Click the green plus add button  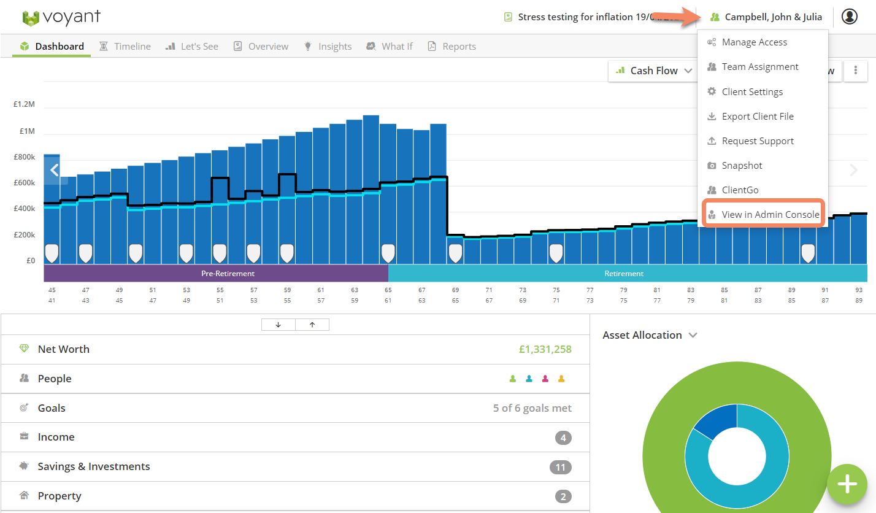coord(847,484)
